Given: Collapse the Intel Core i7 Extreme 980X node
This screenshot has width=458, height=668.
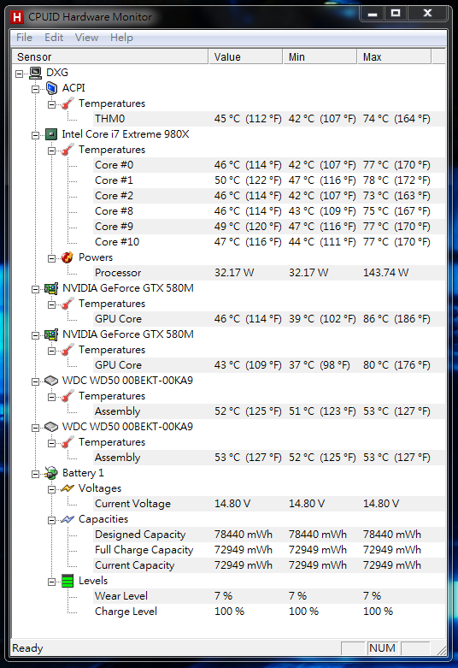Looking at the screenshot, I should pyautogui.click(x=35, y=135).
